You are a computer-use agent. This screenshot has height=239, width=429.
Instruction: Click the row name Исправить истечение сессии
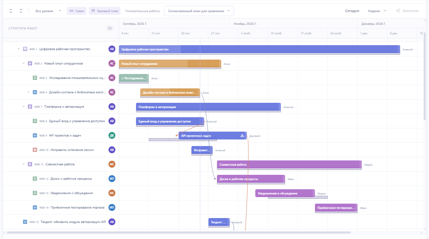click(72, 150)
